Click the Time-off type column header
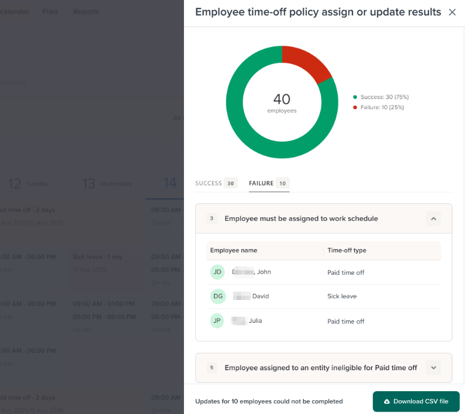Viewport: 465px width, 414px height. [x=347, y=250]
